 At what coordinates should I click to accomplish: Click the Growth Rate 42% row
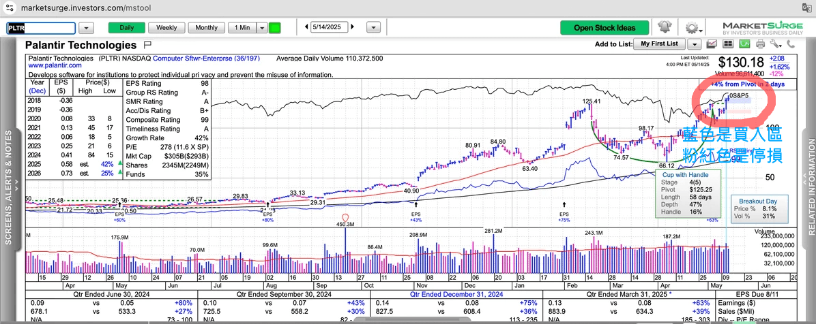point(167,138)
